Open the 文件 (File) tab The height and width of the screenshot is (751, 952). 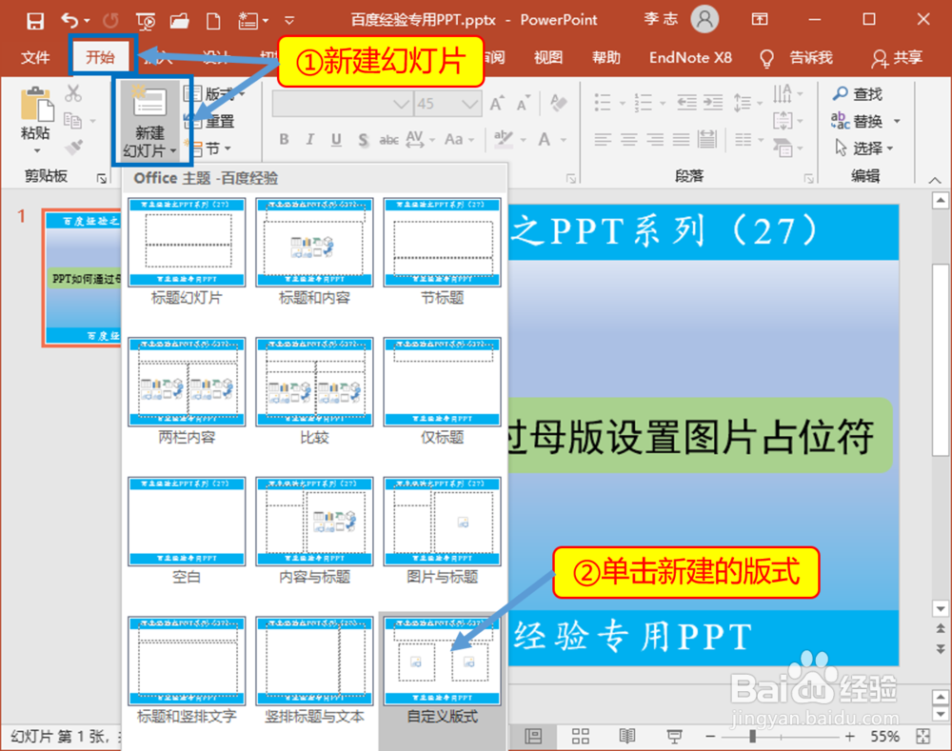point(35,58)
